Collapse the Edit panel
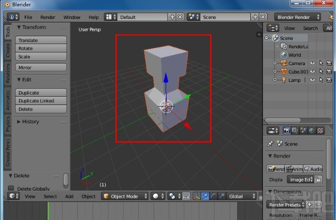The height and width of the screenshot is (220, 336). click(x=19, y=80)
